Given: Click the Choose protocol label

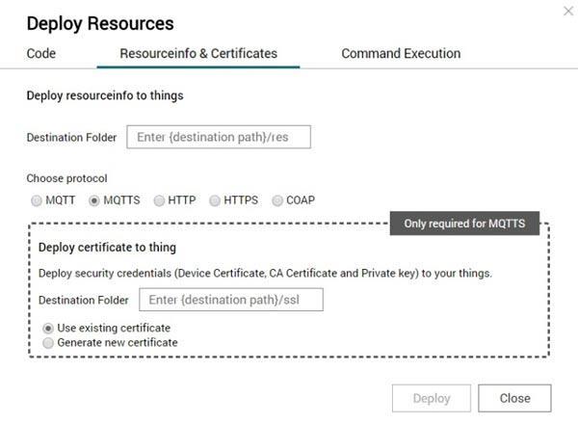Looking at the screenshot, I should pyautogui.click(x=66, y=178).
